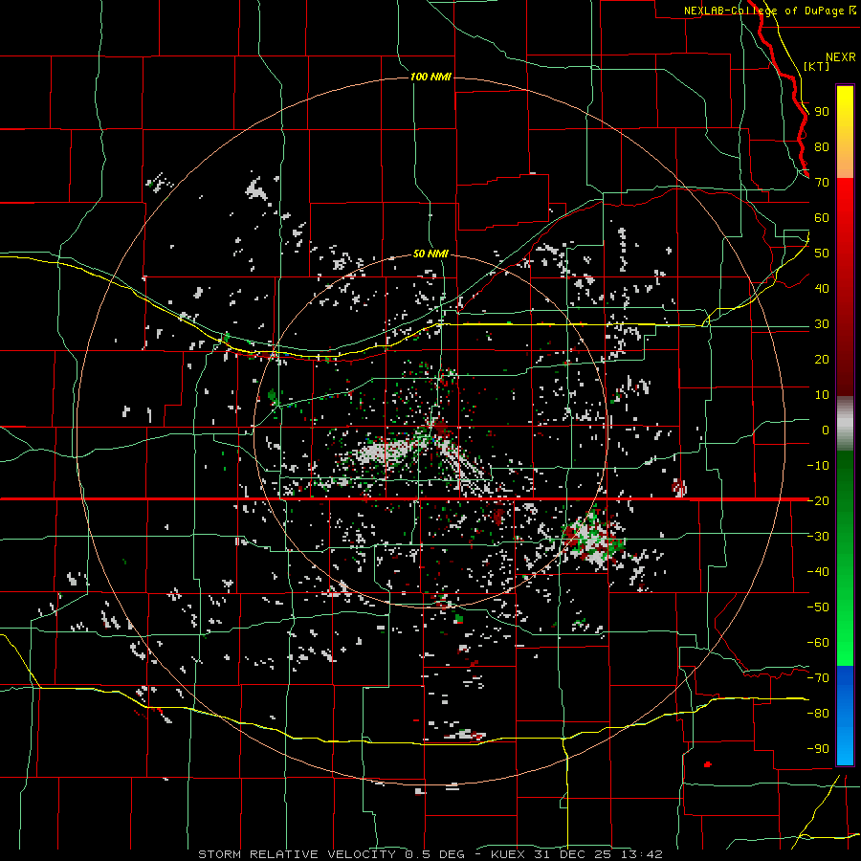
Task: Click the 50 value on velocity scale
Action: pos(822,254)
